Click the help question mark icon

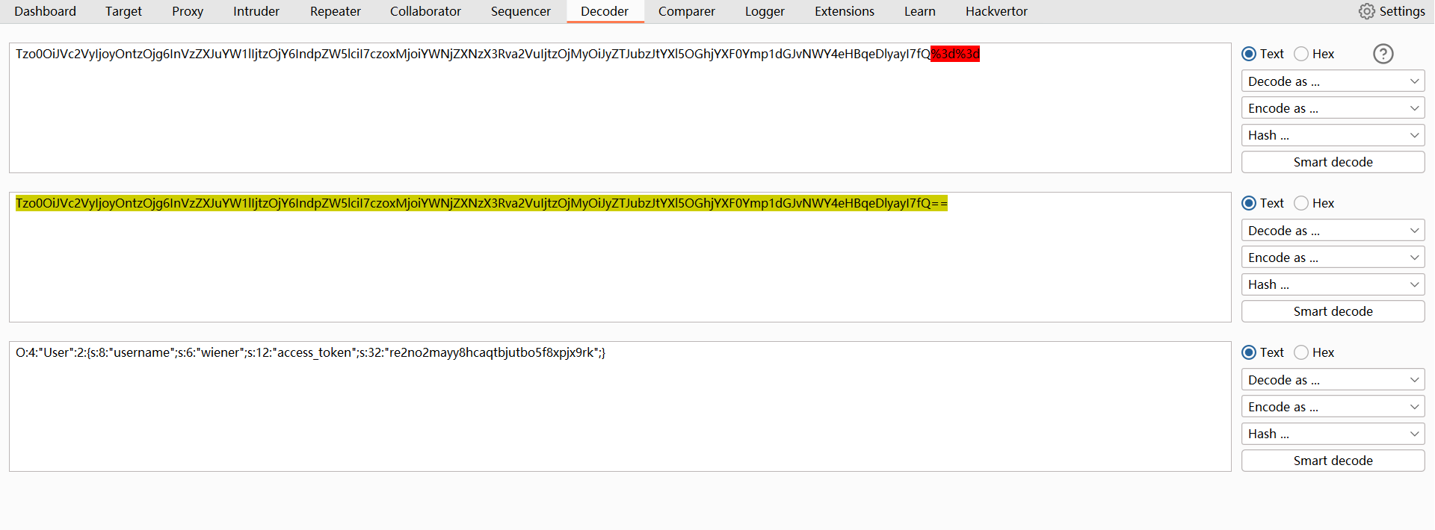(x=1383, y=54)
